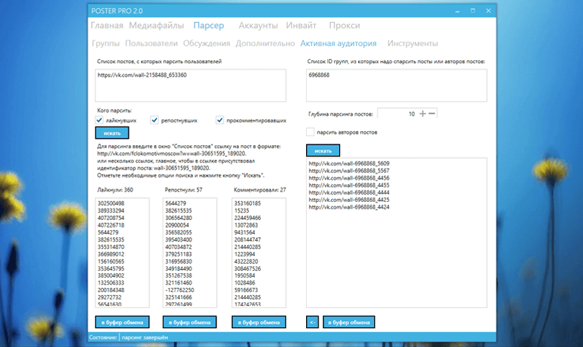Select ID 29272732 in likers list
Image resolution: width=583 pixels, height=347 pixels.
tap(110, 297)
